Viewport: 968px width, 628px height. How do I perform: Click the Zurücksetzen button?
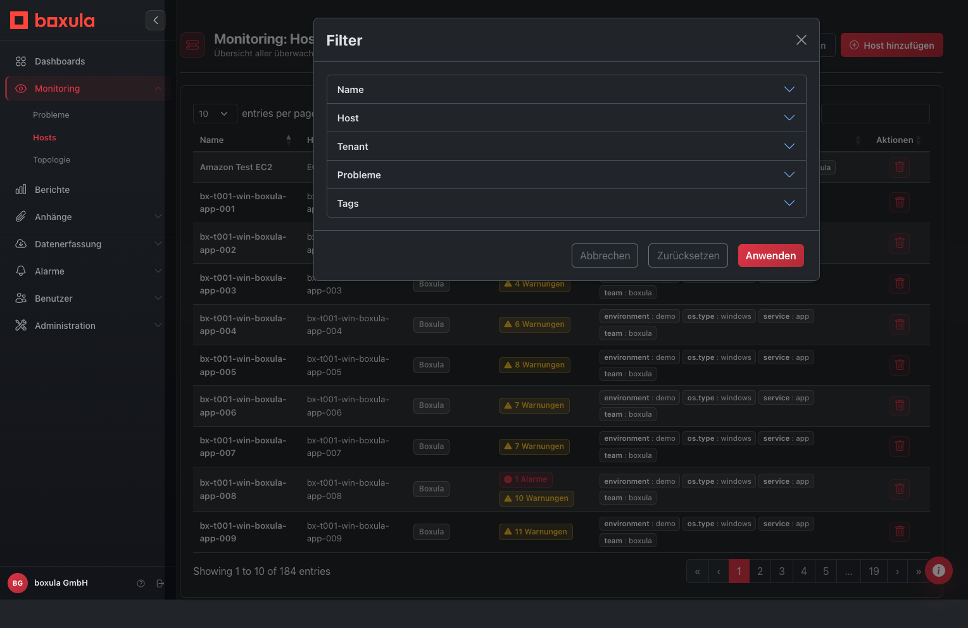coord(688,256)
